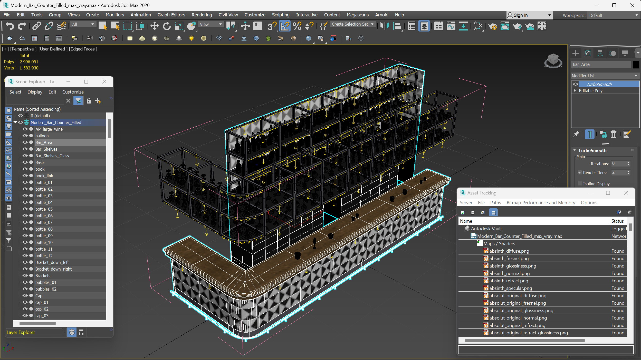The height and width of the screenshot is (360, 641).
Task: Hide the Bar_Shelves_Glass object via eye
Action: [x=25, y=156]
